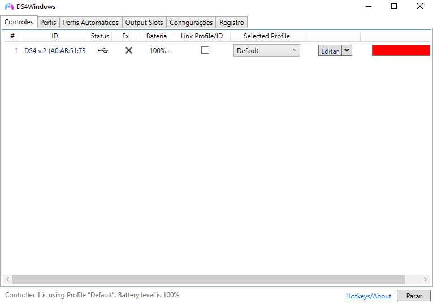Screen dimensions: 433x304
Task: Click the horizontal scrollbar right arrow
Action: pyautogui.click(x=426, y=279)
